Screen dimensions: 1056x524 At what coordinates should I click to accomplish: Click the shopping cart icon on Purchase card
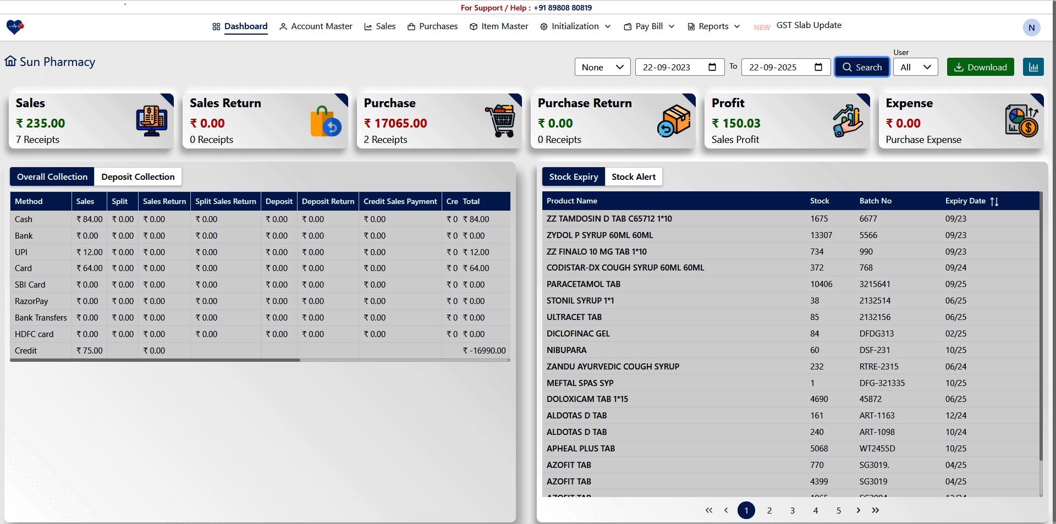[501, 120]
